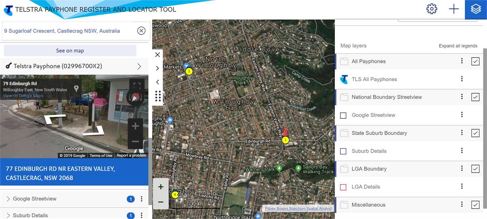Click the All Payphones folder icon
The height and width of the screenshot is (219, 487).
point(344,62)
